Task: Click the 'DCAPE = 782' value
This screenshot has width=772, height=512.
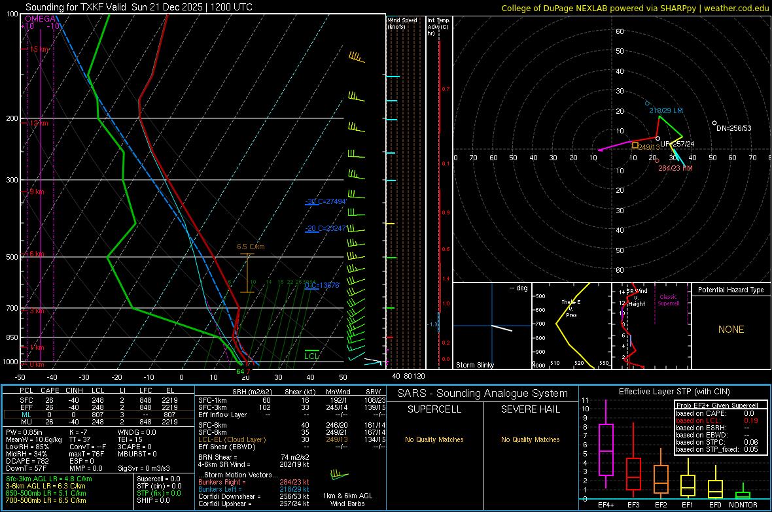Action: tap(27, 461)
